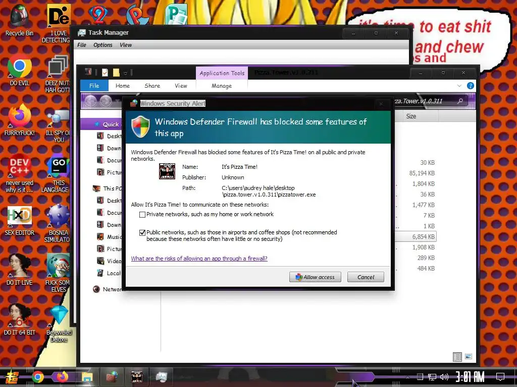Open the notification center icon

500,377
